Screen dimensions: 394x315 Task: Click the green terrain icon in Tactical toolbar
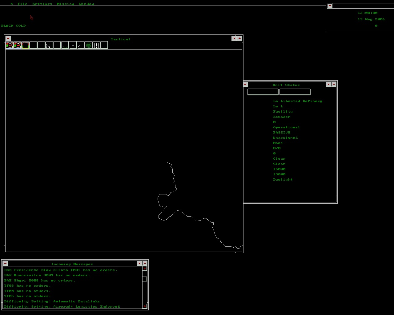[65, 45]
